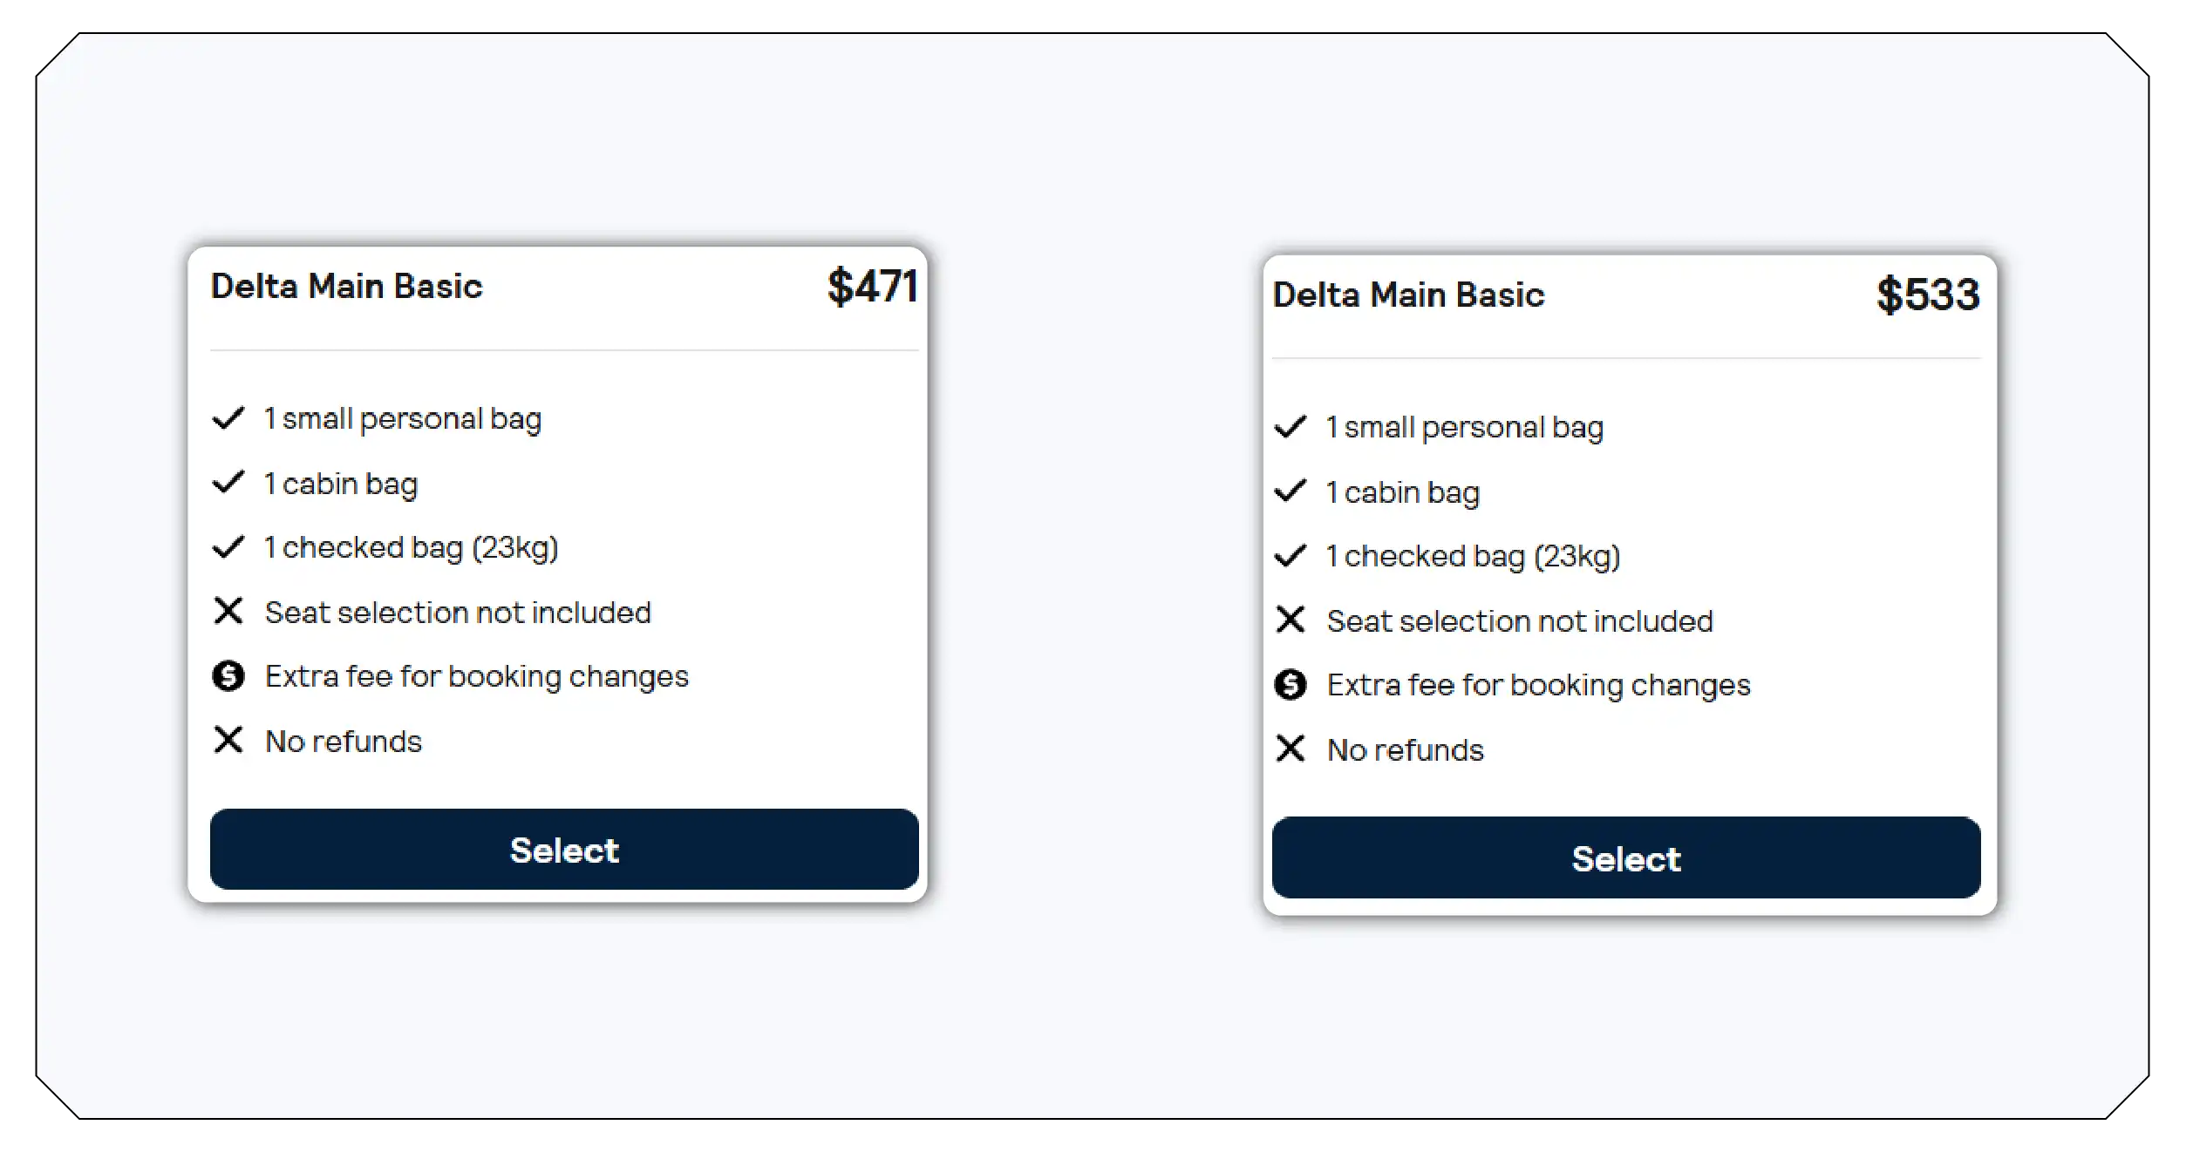This screenshot has height=1152, width=2186.
Task: Click the checkmark beside '1 checked bag (23kg)' on the right card
Action: (x=1290, y=555)
